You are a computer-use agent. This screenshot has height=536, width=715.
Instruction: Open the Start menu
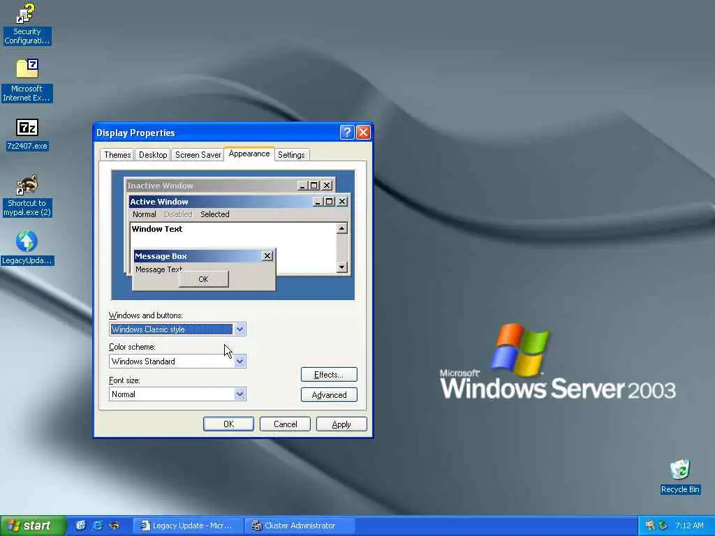(34, 526)
